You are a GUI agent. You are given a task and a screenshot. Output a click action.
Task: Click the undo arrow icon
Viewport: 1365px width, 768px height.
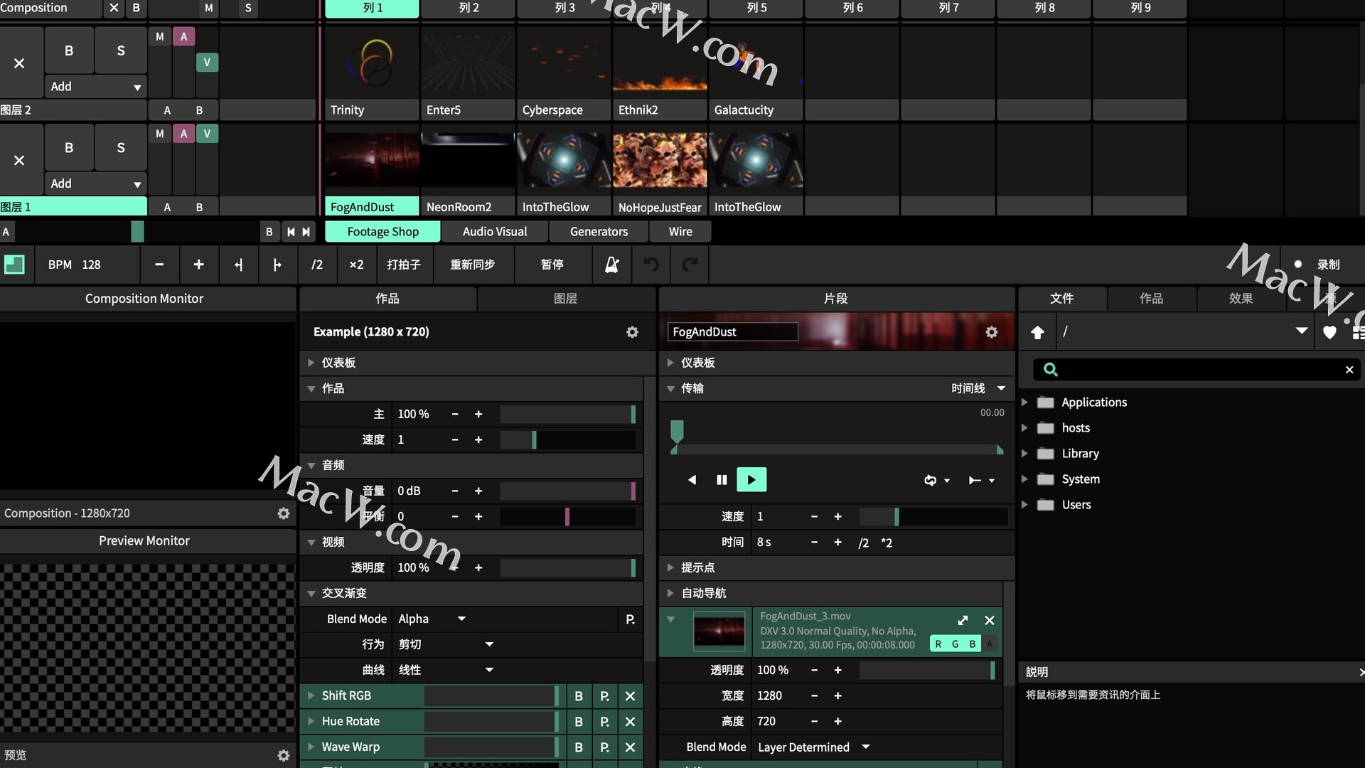point(651,265)
